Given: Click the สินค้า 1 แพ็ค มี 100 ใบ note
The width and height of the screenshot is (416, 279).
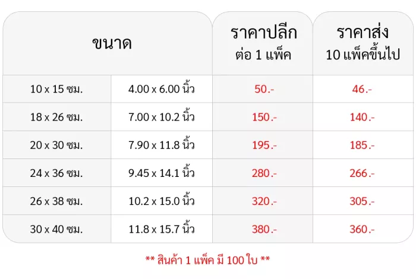Looking at the screenshot, I should coord(208,259).
